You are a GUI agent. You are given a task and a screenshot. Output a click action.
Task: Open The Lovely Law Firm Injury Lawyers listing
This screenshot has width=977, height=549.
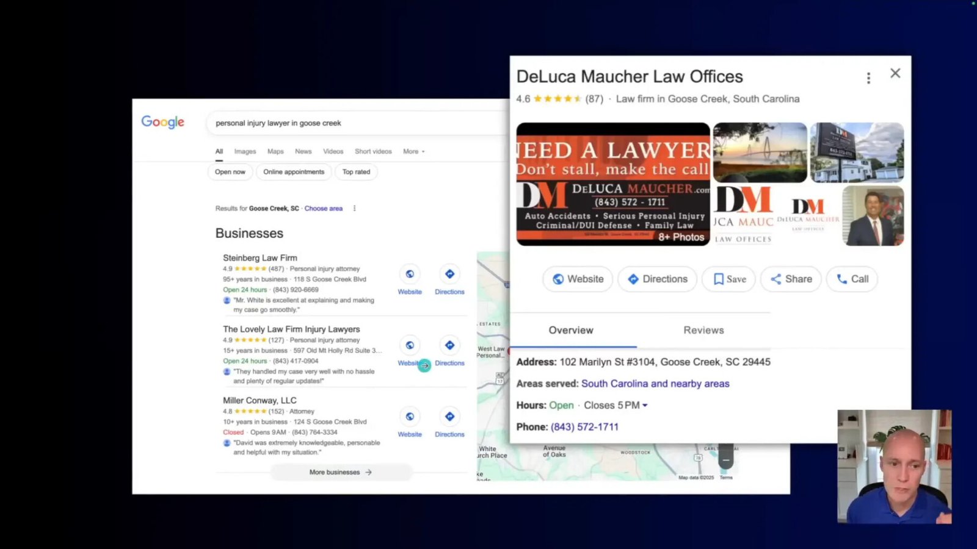(291, 329)
